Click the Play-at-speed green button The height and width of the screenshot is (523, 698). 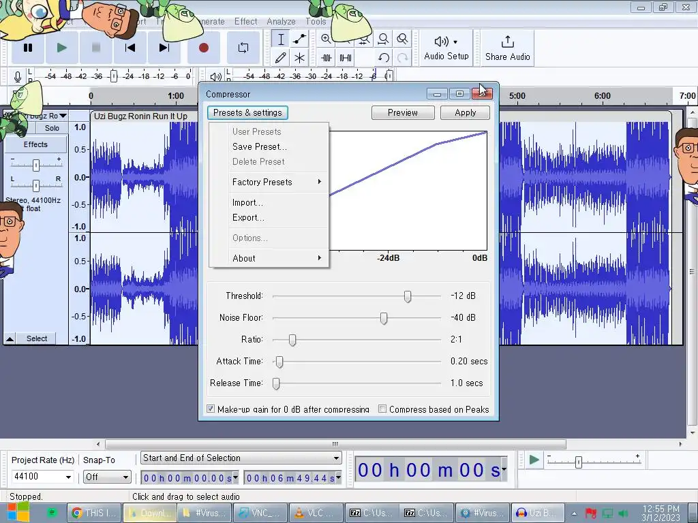click(x=534, y=460)
